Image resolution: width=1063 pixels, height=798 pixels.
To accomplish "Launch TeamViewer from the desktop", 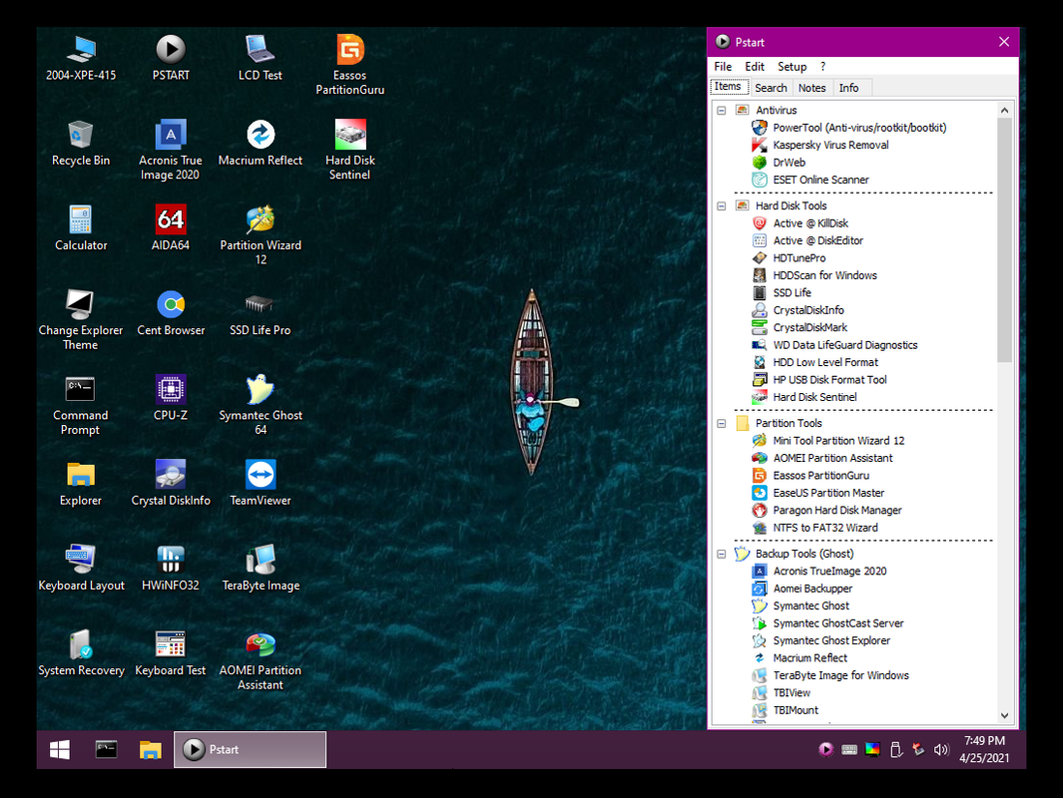I will coord(261,483).
